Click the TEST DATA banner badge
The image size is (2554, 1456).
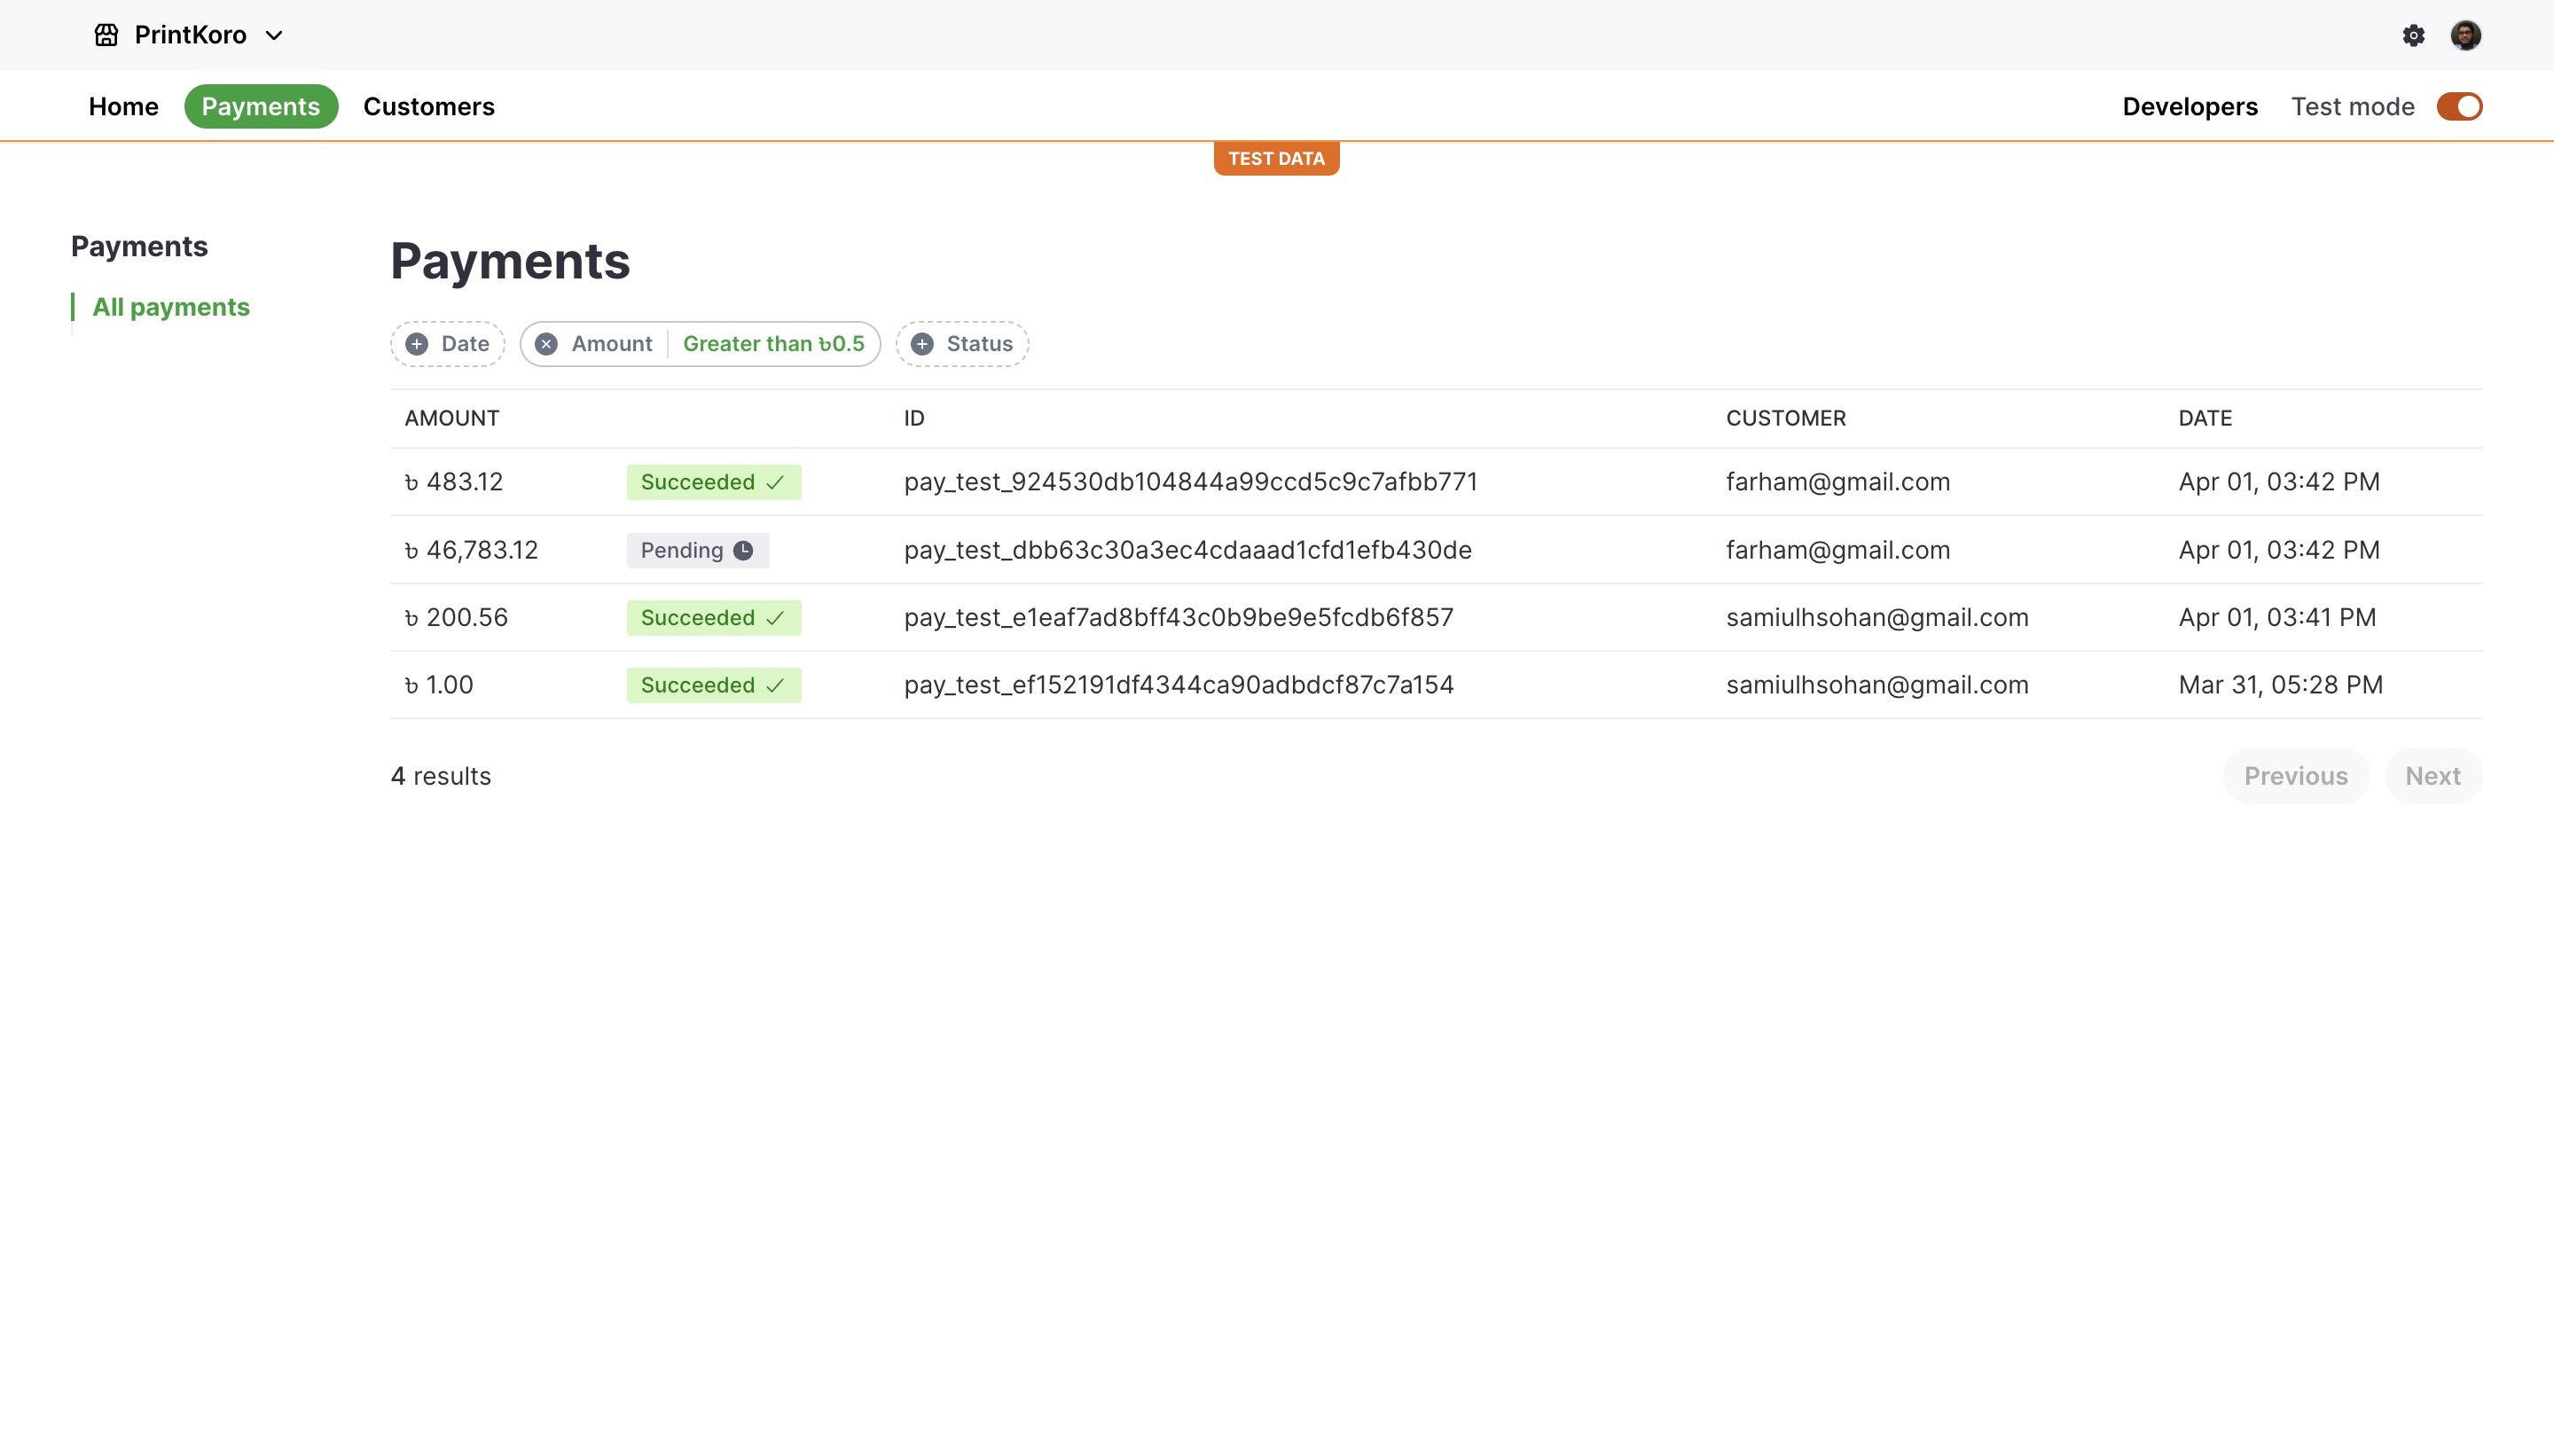[1276, 157]
